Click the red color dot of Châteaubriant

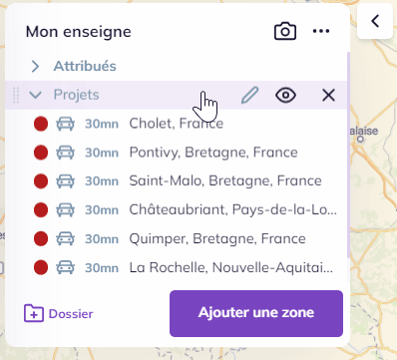41,210
